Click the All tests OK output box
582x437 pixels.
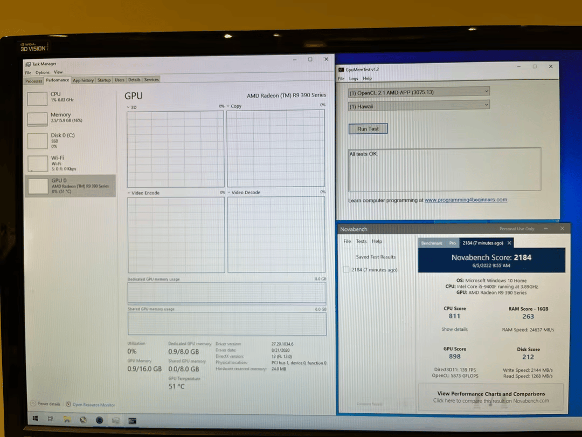pyautogui.click(x=444, y=169)
